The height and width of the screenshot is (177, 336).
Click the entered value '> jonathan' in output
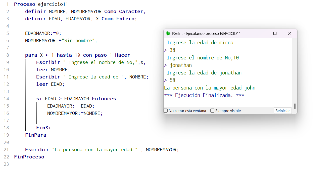(x=178, y=65)
